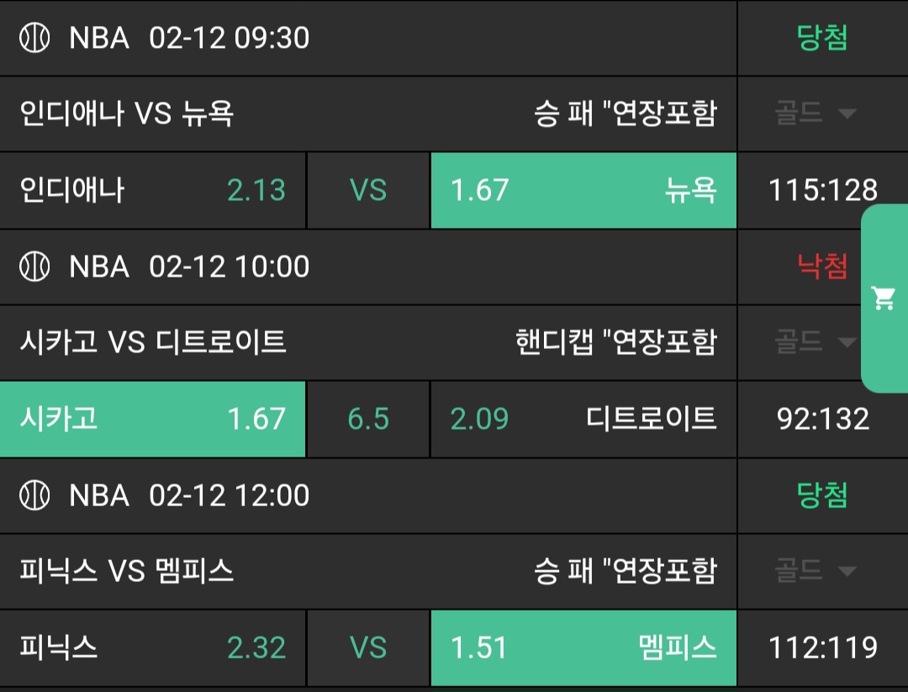Toggle the 멤피스 1.51 selected bet
The width and height of the screenshot is (908, 692).
tap(583, 647)
